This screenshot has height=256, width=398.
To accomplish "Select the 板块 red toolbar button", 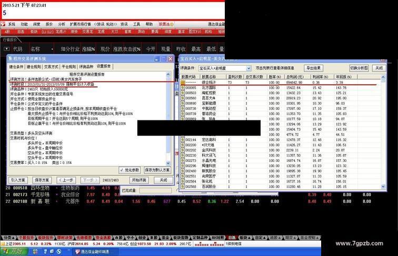I will point(34,32).
